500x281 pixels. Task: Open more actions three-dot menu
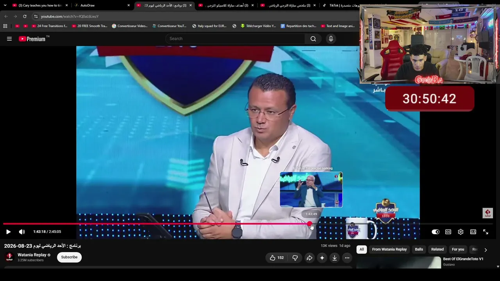[x=347, y=258]
